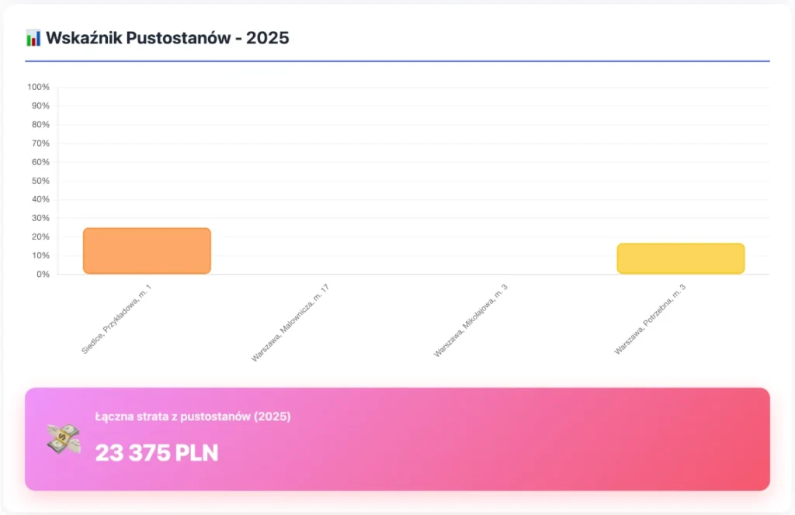The width and height of the screenshot is (795, 515).
Task: Click the 30% y-axis tick label
Action: coord(40,218)
